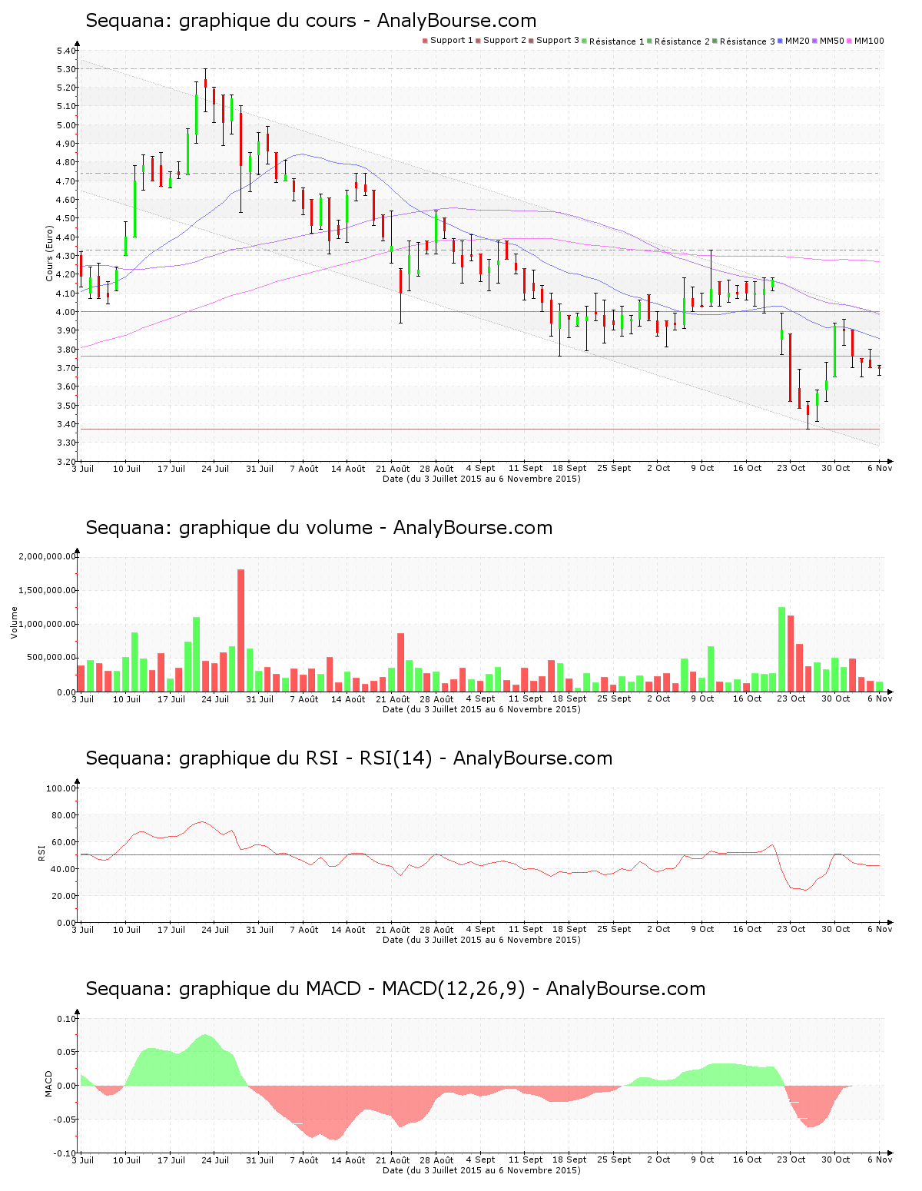Click the red Support line at 3.37
Image resolution: width=922 pixels, height=1191 pixels.
coord(480,429)
